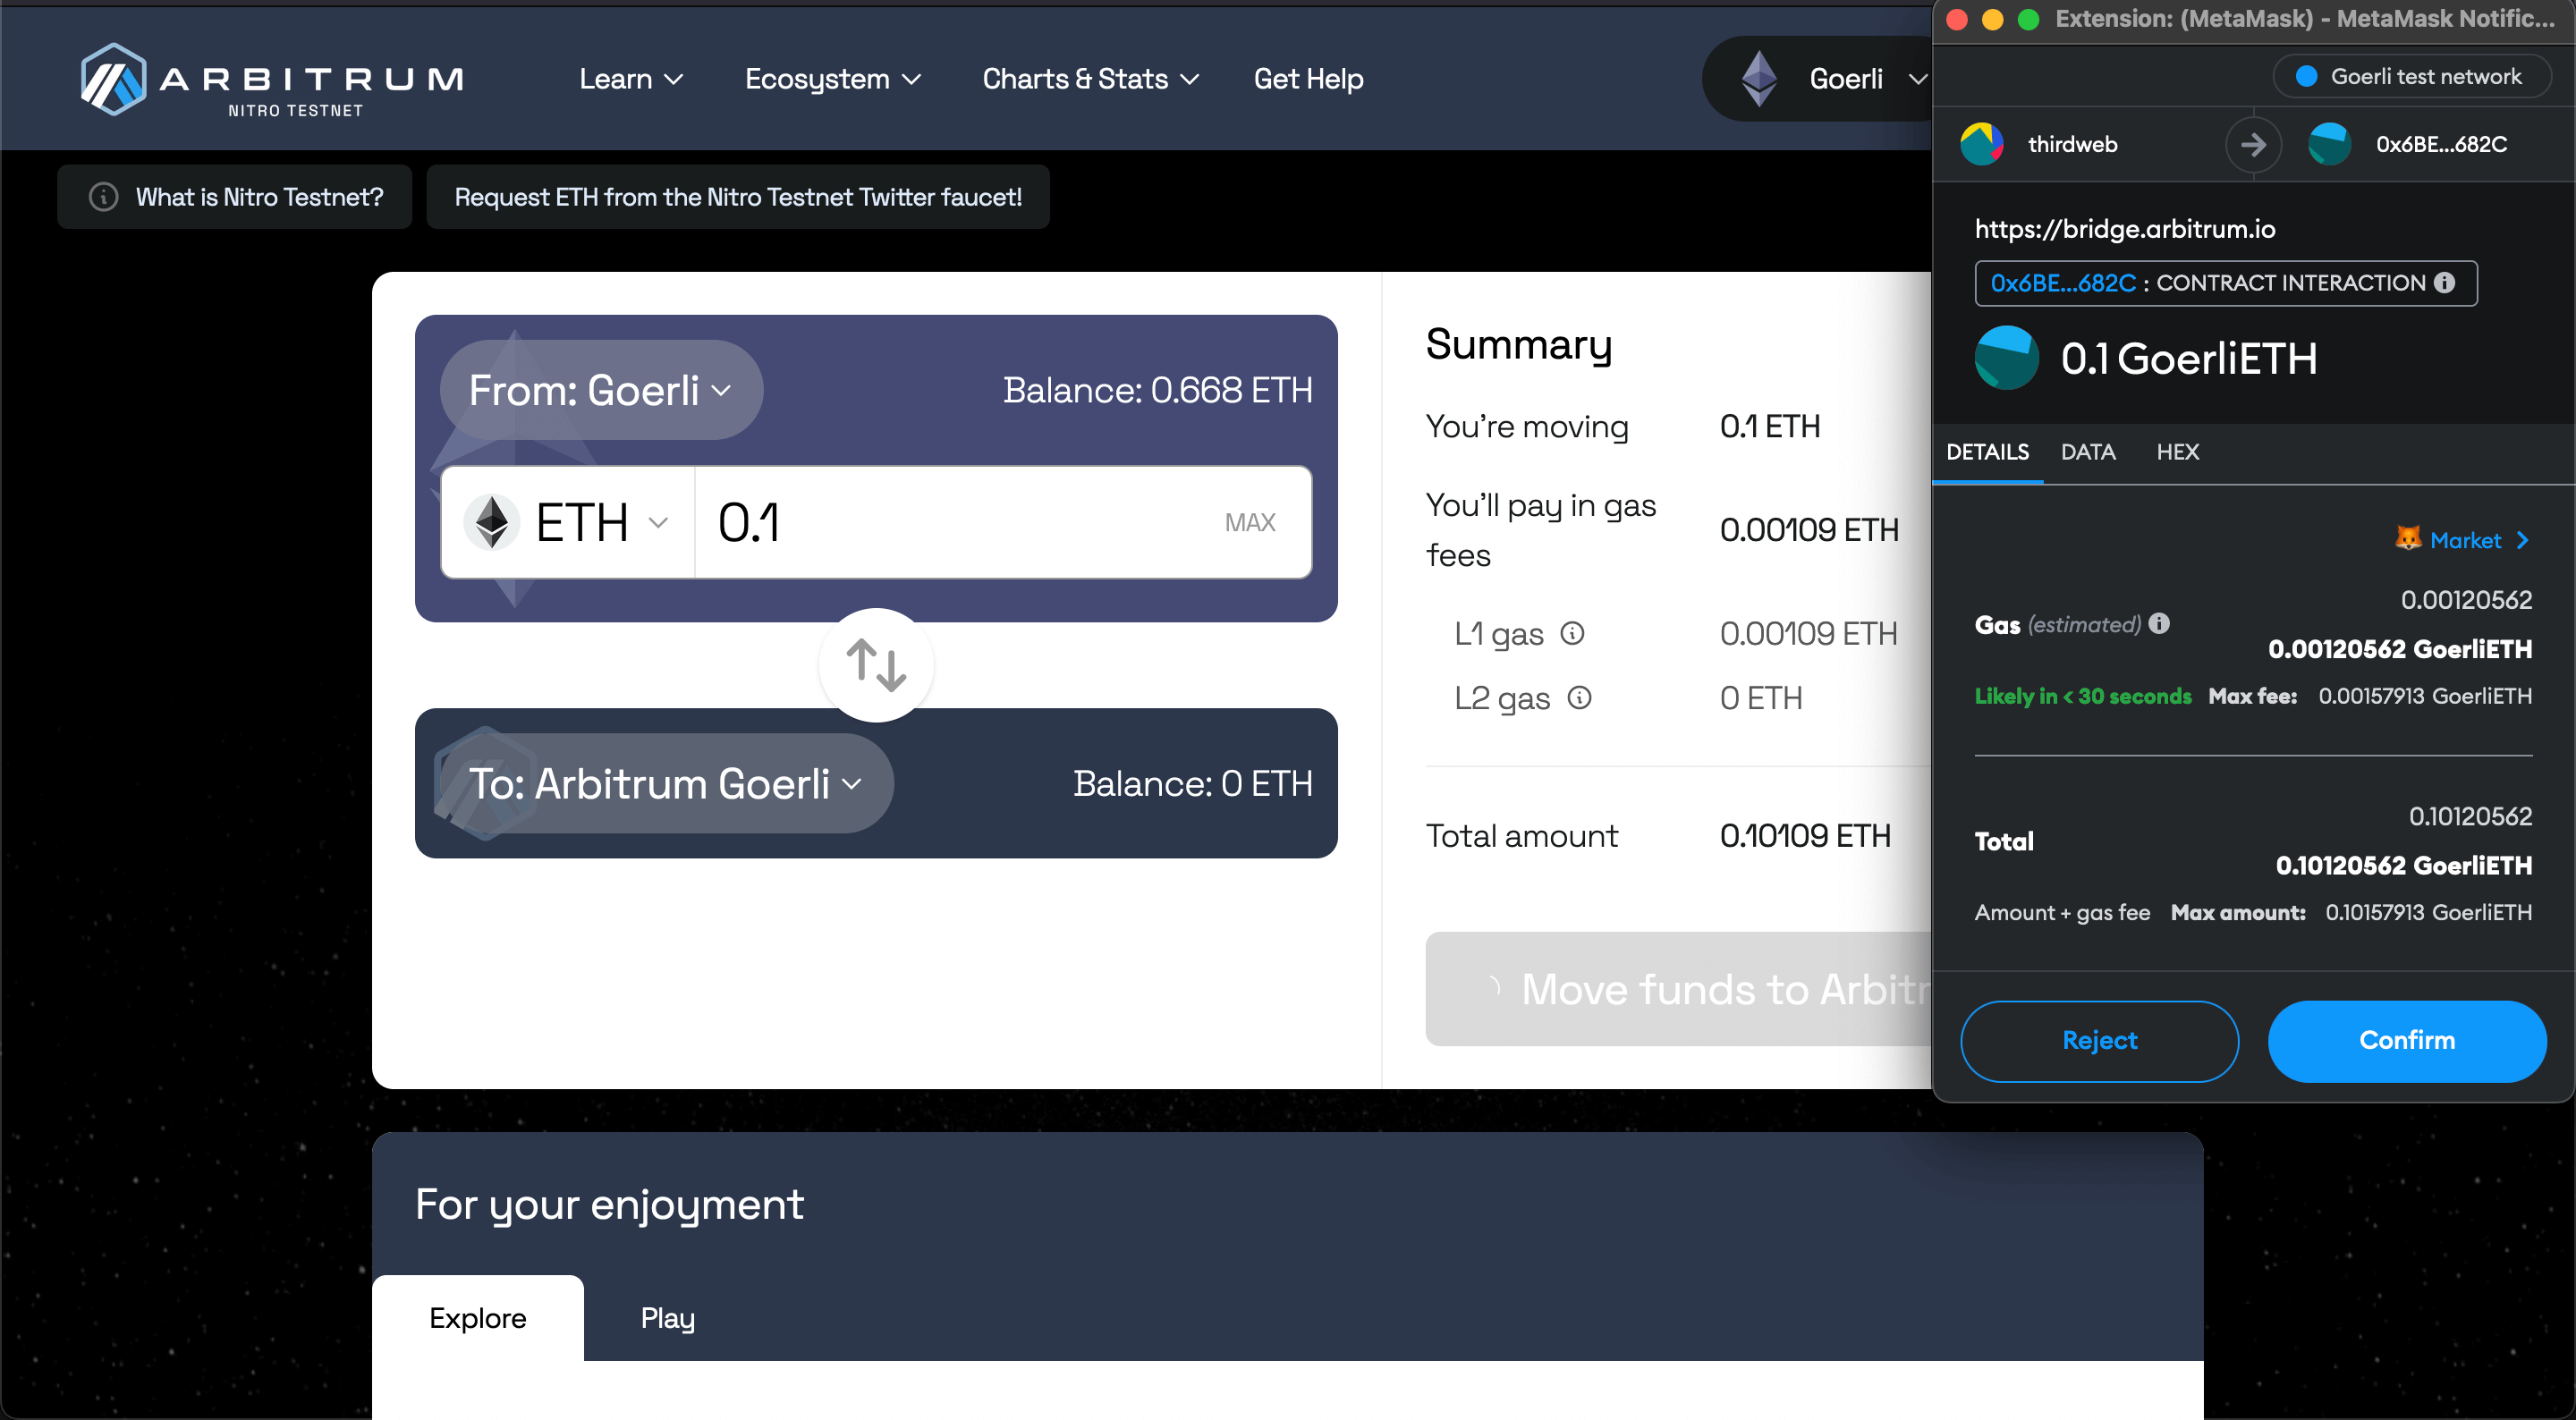Click the contract interaction info icon
Image resolution: width=2576 pixels, height=1420 pixels.
coord(2445,283)
